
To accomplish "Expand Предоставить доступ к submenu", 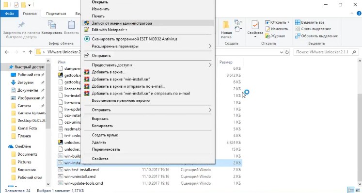I will point(210,65).
